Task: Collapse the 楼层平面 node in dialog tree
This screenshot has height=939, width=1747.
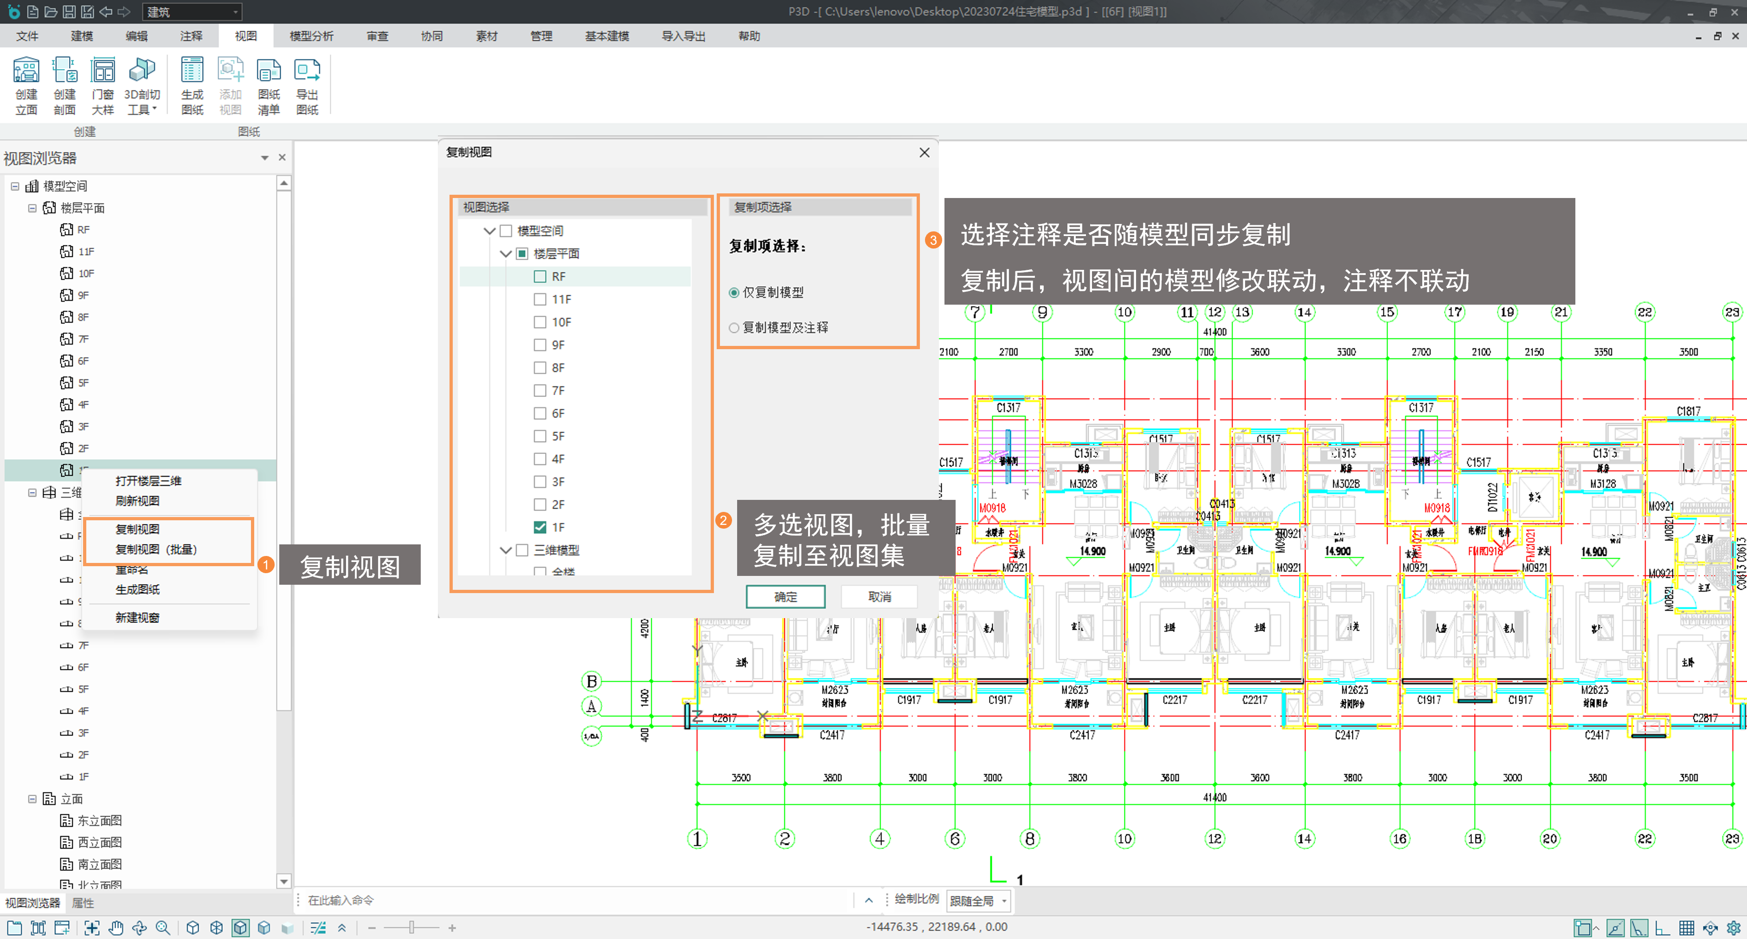Action: (x=505, y=254)
